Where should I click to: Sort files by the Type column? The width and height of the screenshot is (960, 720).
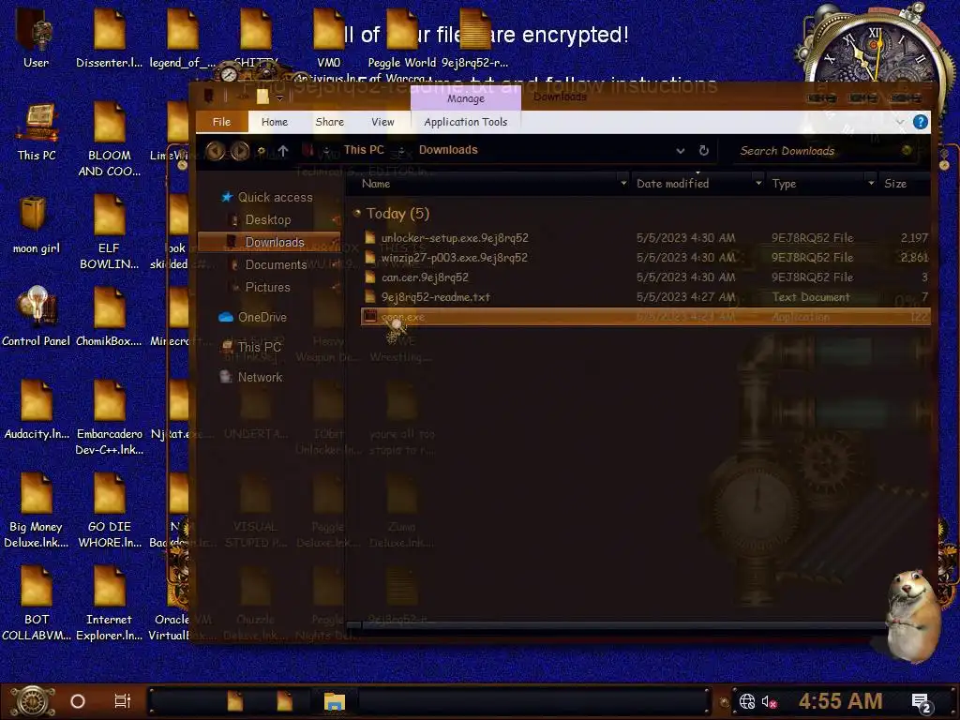(784, 184)
